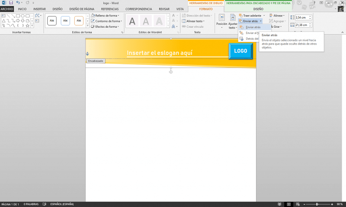Edit the shape width field 21,38 cm

(x=301, y=25)
